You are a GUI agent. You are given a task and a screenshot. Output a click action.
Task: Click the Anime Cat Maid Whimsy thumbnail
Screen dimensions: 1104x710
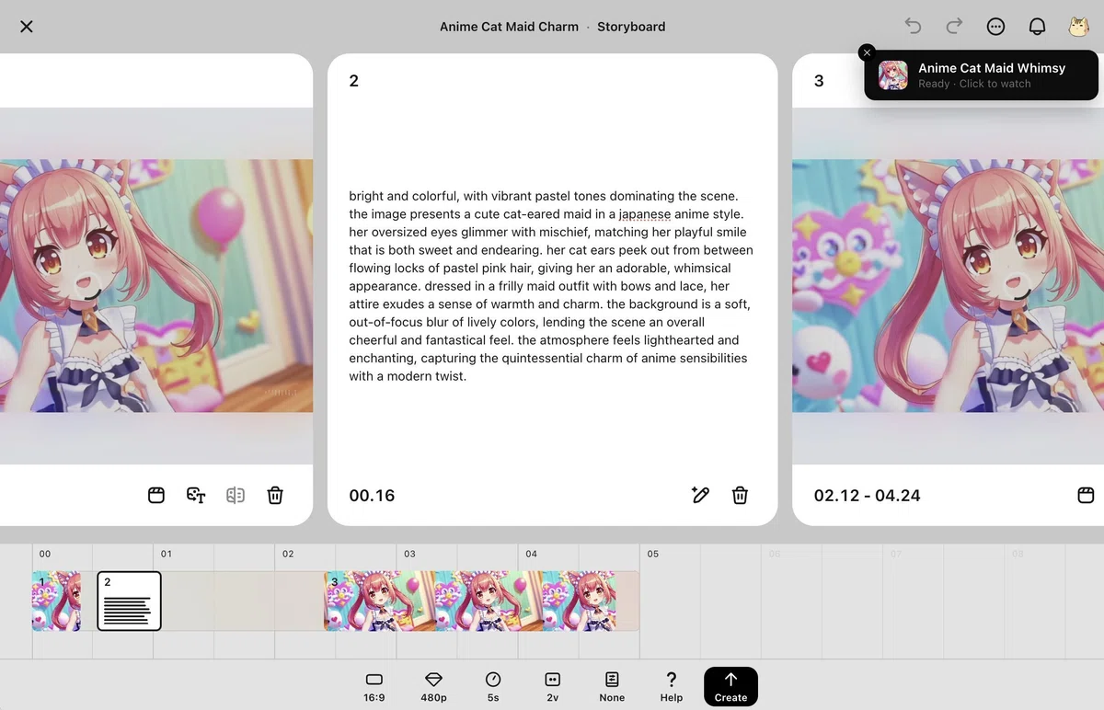892,75
